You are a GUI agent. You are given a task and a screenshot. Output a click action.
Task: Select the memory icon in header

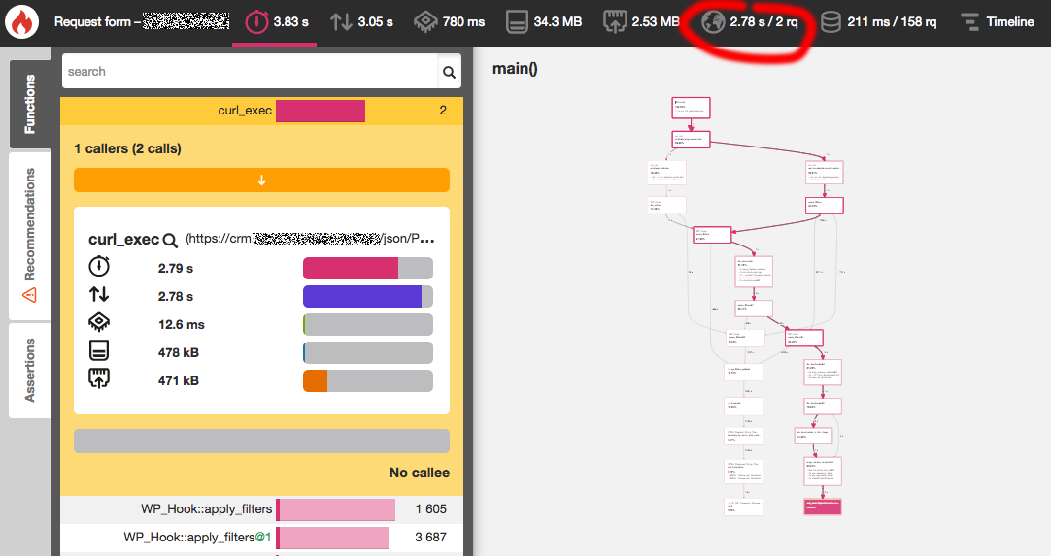point(517,22)
